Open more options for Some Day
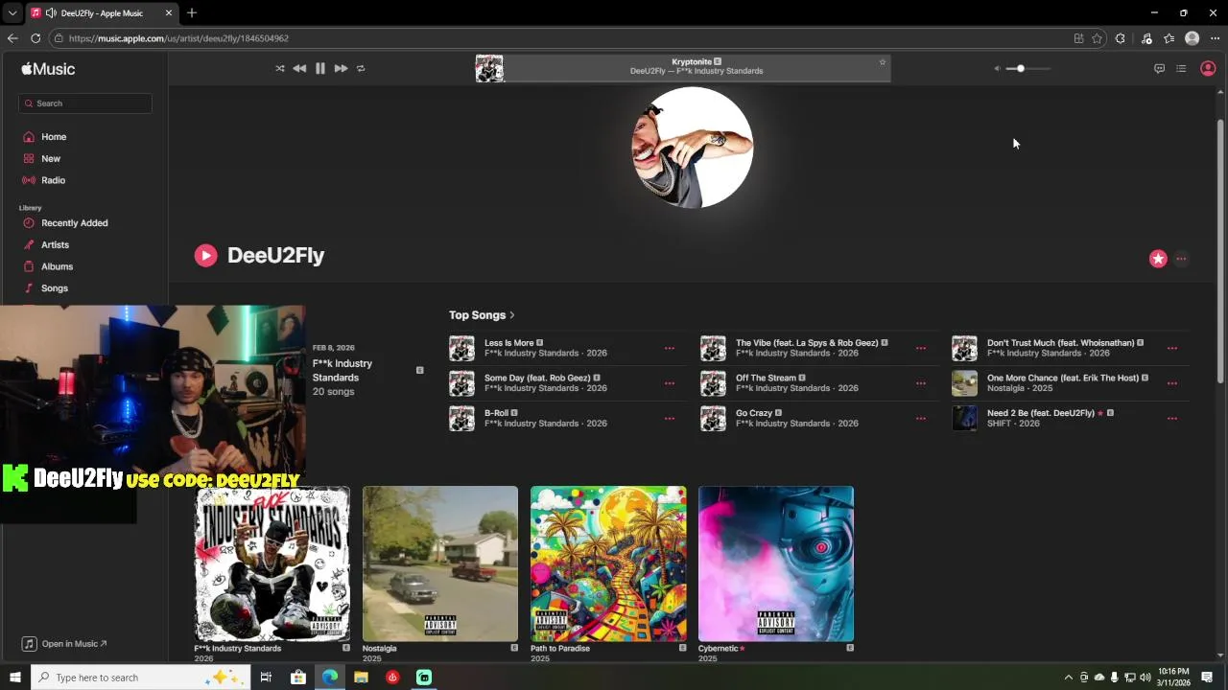This screenshot has width=1228, height=690. [670, 383]
